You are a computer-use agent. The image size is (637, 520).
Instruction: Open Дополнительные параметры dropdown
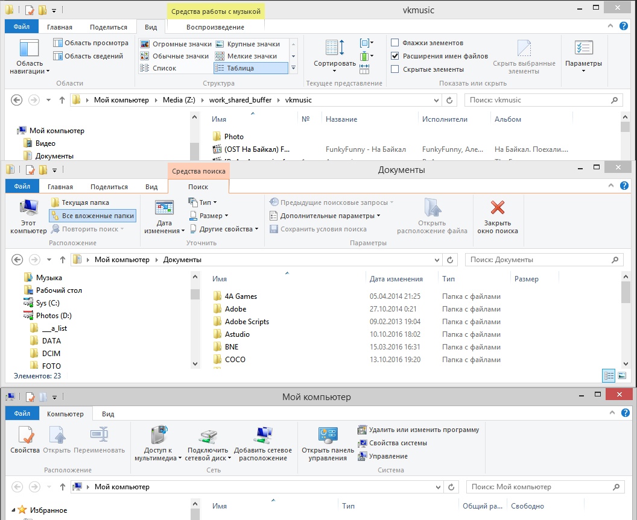325,216
